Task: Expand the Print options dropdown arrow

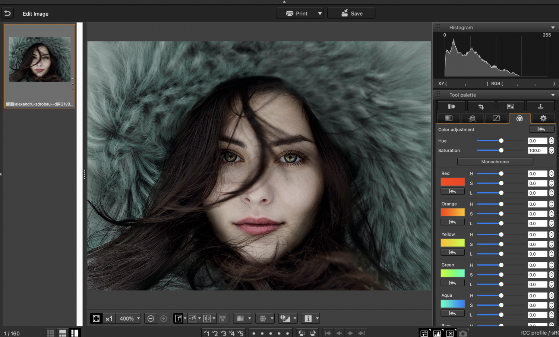Action: 320,13
